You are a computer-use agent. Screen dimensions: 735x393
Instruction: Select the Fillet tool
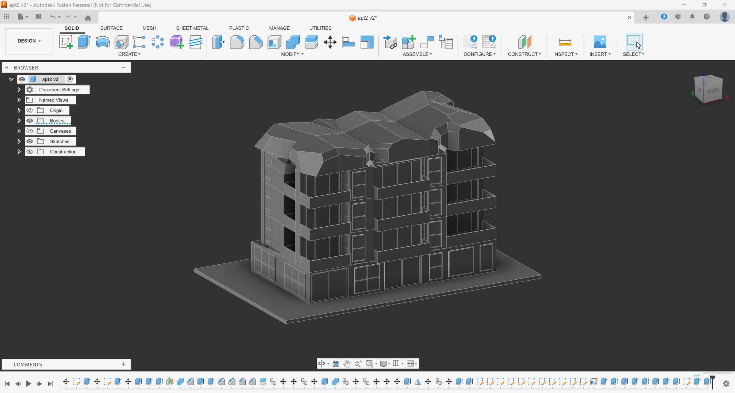point(237,42)
